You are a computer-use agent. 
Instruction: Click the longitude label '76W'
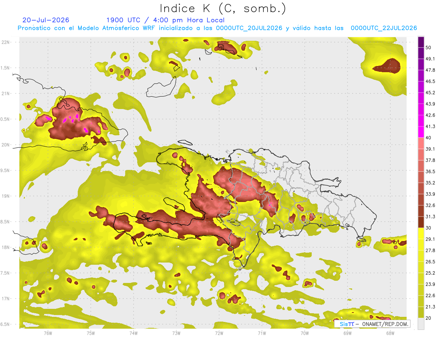(x=48, y=333)
